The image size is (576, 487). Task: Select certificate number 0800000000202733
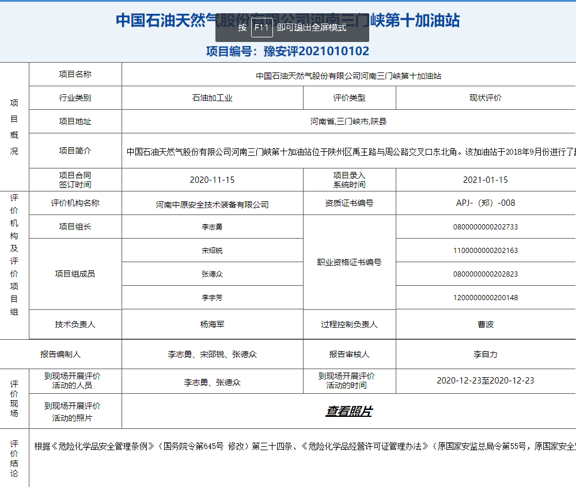(x=486, y=227)
